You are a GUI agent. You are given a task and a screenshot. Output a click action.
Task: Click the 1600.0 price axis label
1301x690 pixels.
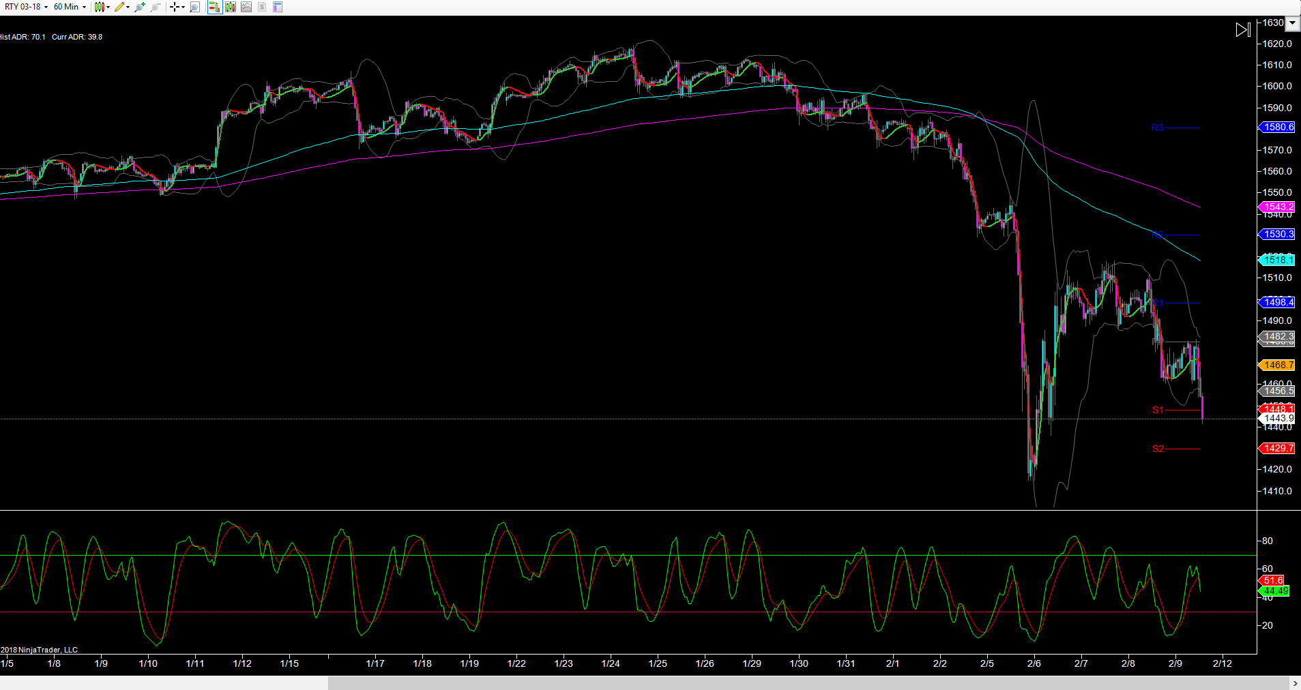pos(1277,86)
